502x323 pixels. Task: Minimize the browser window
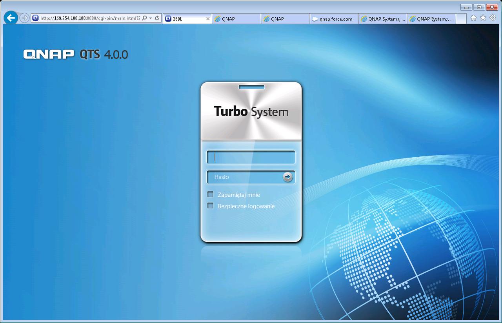pyautogui.click(x=466, y=7)
